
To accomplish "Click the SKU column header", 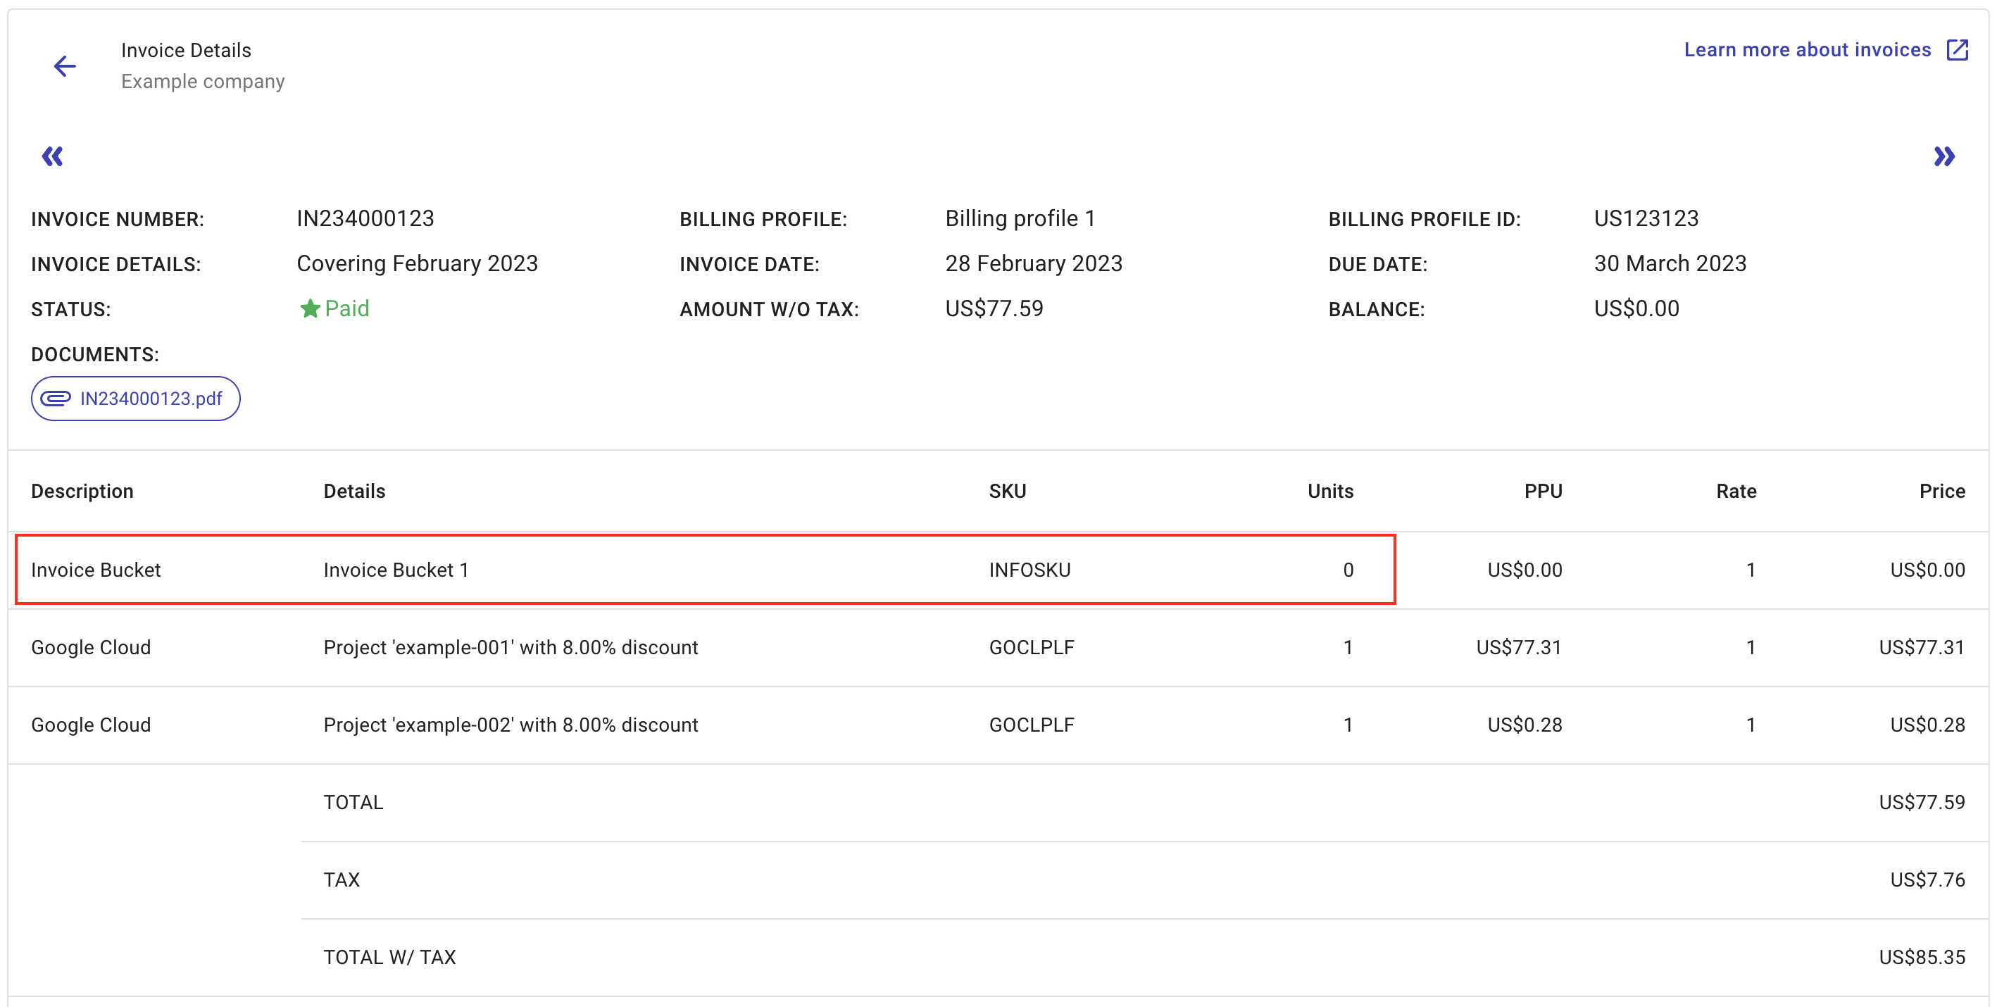I will (1007, 491).
